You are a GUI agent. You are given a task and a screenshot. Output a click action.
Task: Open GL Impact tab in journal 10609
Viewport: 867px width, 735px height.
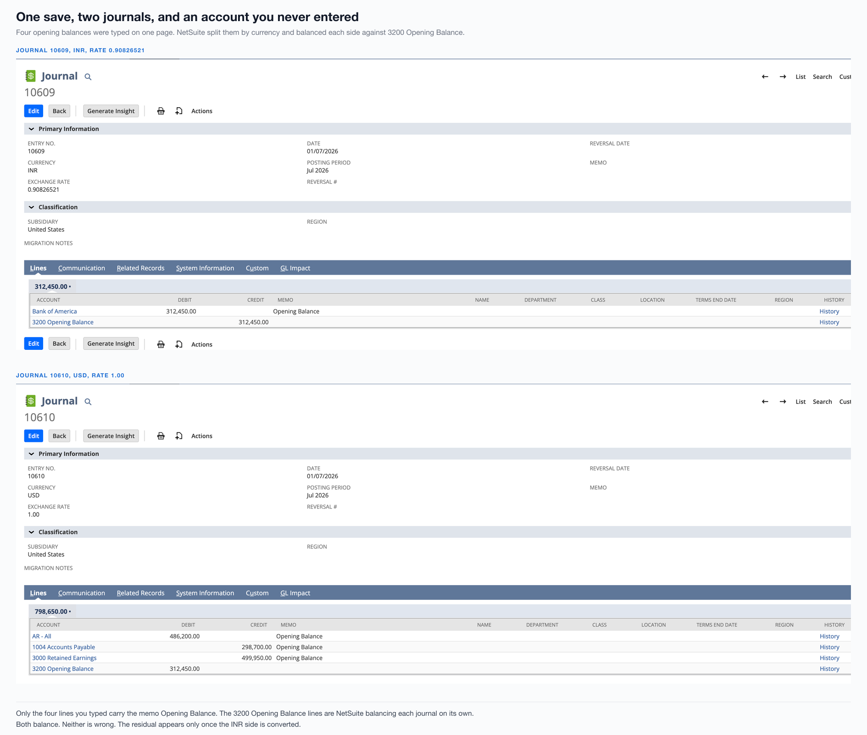tap(295, 268)
